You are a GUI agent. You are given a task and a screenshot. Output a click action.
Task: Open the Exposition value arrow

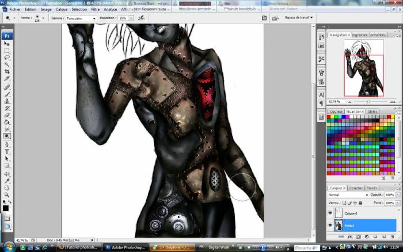[x=131, y=18]
